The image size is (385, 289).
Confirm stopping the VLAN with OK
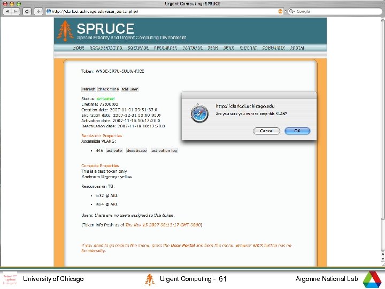(x=297, y=131)
